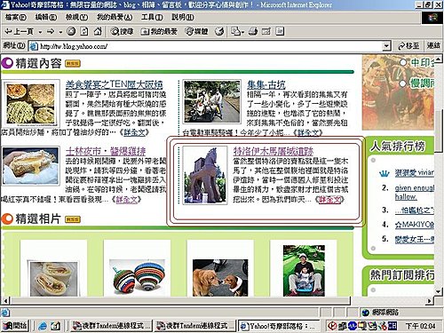This screenshot has width=444, height=333.
Task: Click the Stop loading toolbar icon
Action: [x=71, y=31]
